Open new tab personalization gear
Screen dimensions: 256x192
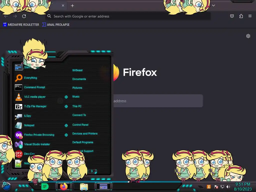[248, 36]
